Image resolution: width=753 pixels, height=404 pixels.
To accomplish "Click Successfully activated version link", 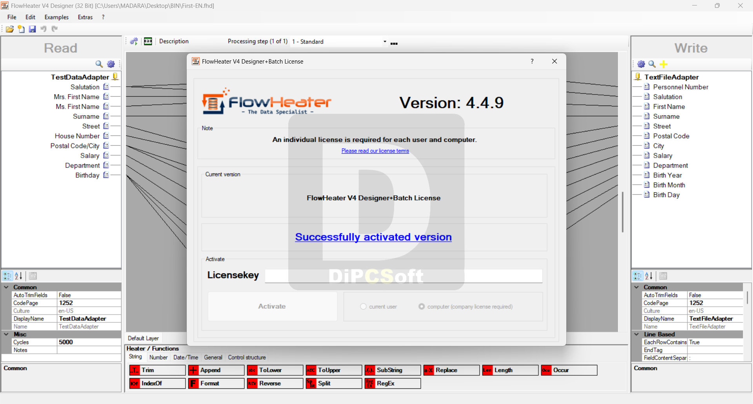I will [x=373, y=237].
